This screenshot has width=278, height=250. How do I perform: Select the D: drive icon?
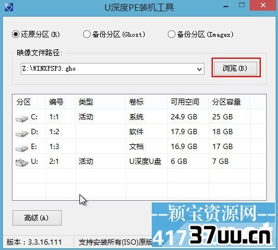point(22,134)
